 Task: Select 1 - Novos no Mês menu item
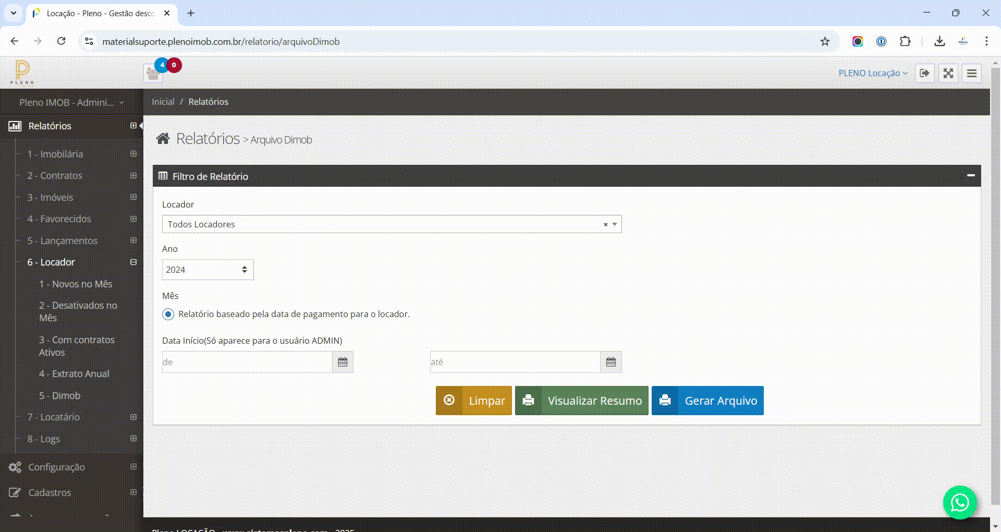(x=76, y=284)
